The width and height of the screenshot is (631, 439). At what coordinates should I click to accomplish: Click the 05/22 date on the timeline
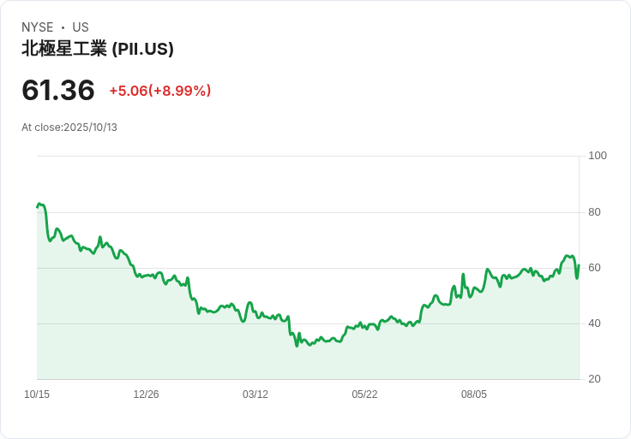pyautogui.click(x=364, y=395)
